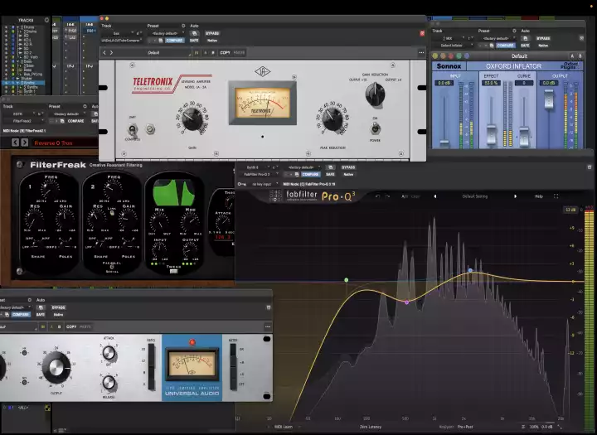Click Oxford Inflator EFFECT fader

click(491, 135)
